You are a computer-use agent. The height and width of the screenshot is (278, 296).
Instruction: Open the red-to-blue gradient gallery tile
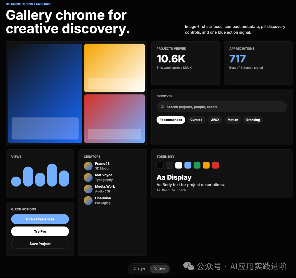click(114, 119)
